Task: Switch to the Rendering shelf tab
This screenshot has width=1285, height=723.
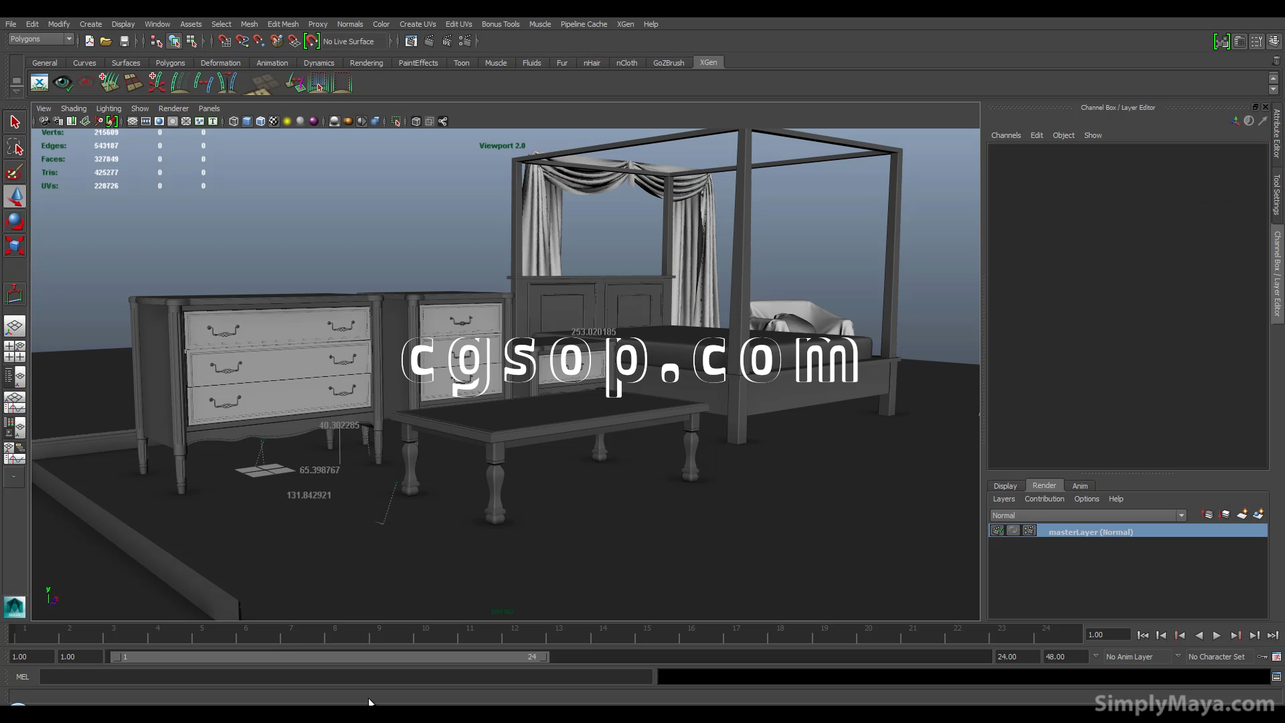Action: pos(366,63)
